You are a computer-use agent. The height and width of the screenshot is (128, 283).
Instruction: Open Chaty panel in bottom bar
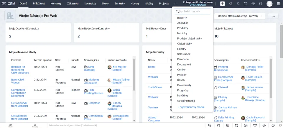click(11, 125)
